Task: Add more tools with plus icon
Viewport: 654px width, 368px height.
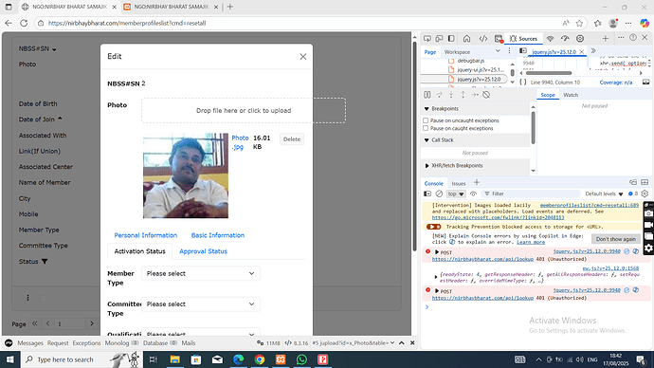Action: pyautogui.click(x=606, y=38)
